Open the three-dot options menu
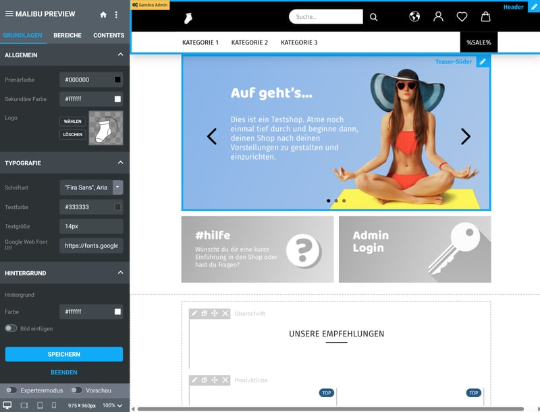The width and height of the screenshot is (540, 412). (x=116, y=15)
